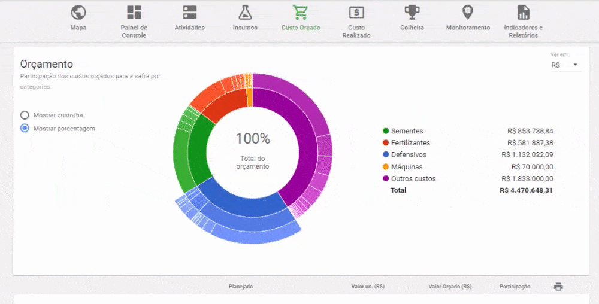Click the Valor Orçado (R$) column header
The width and height of the screenshot is (599, 304).
pyautogui.click(x=450, y=287)
